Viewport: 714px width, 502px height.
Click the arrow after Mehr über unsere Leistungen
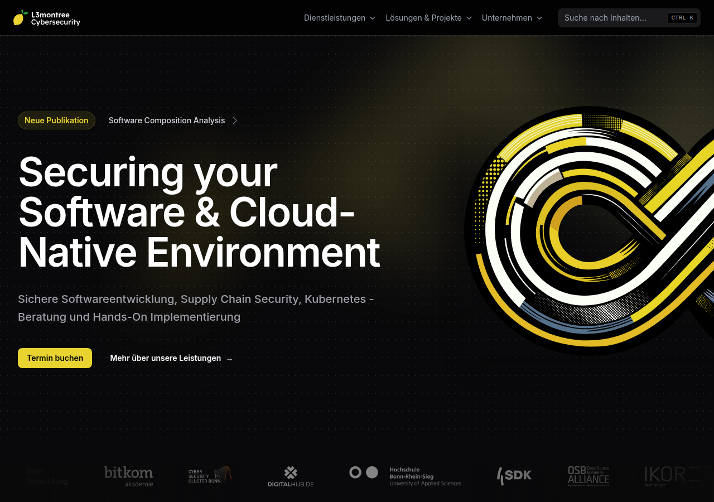coord(229,359)
